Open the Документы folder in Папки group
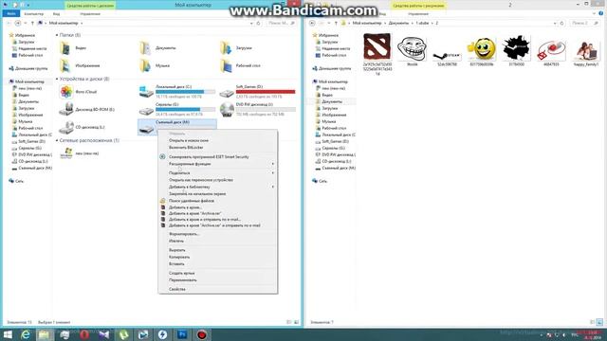The image size is (607, 341). tap(145, 48)
